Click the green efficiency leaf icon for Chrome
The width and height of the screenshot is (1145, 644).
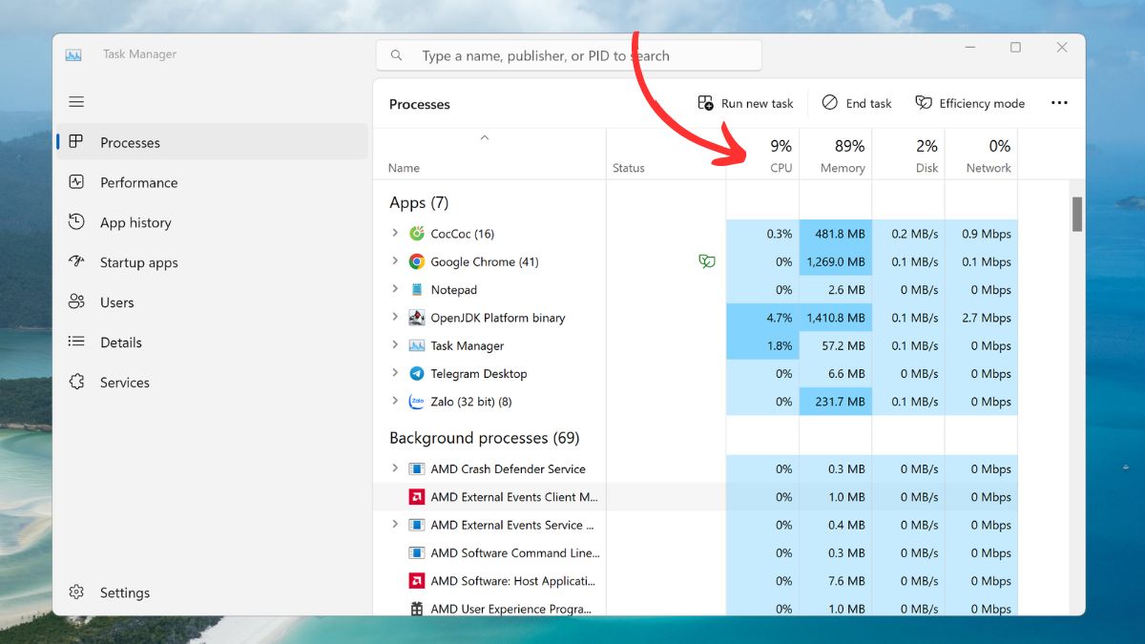(x=707, y=261)
